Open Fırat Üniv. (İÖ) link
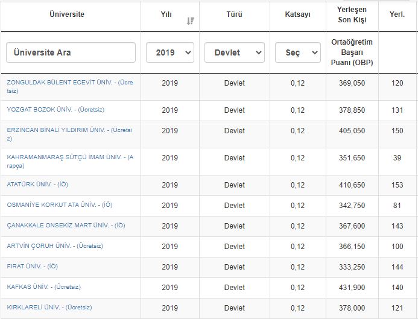This screenshot has height=319, width=418. point(32,266)
